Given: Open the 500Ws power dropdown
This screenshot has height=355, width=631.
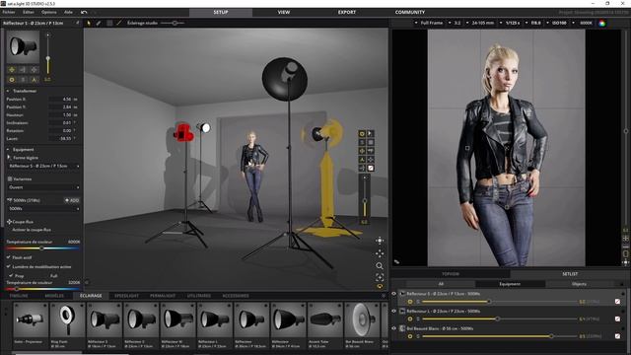Looking at the screenshot, I should click(x=43, y=208).
